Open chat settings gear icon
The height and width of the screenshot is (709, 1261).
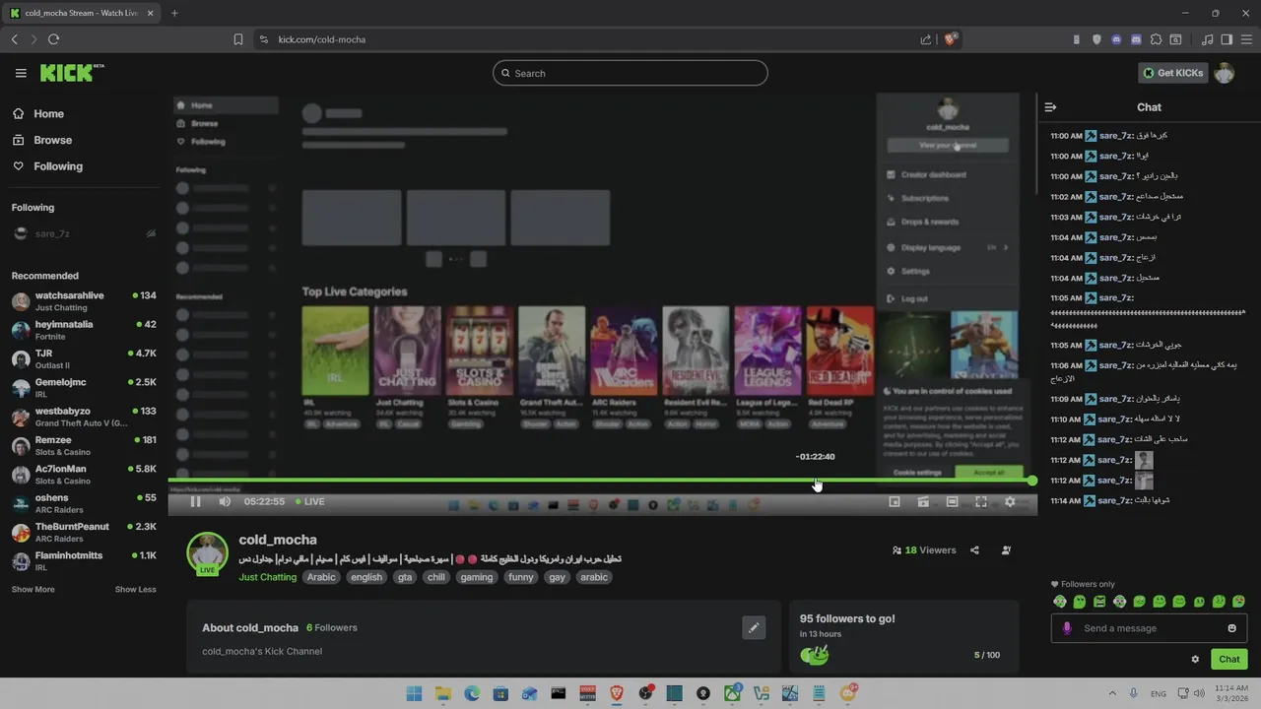pyautogui.click(x=1195, y=660)
